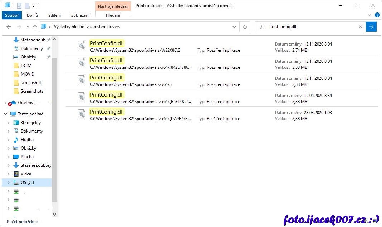
Task: Click the Up one level arrow
Action: pyautogui.click(x=35, y=27)
